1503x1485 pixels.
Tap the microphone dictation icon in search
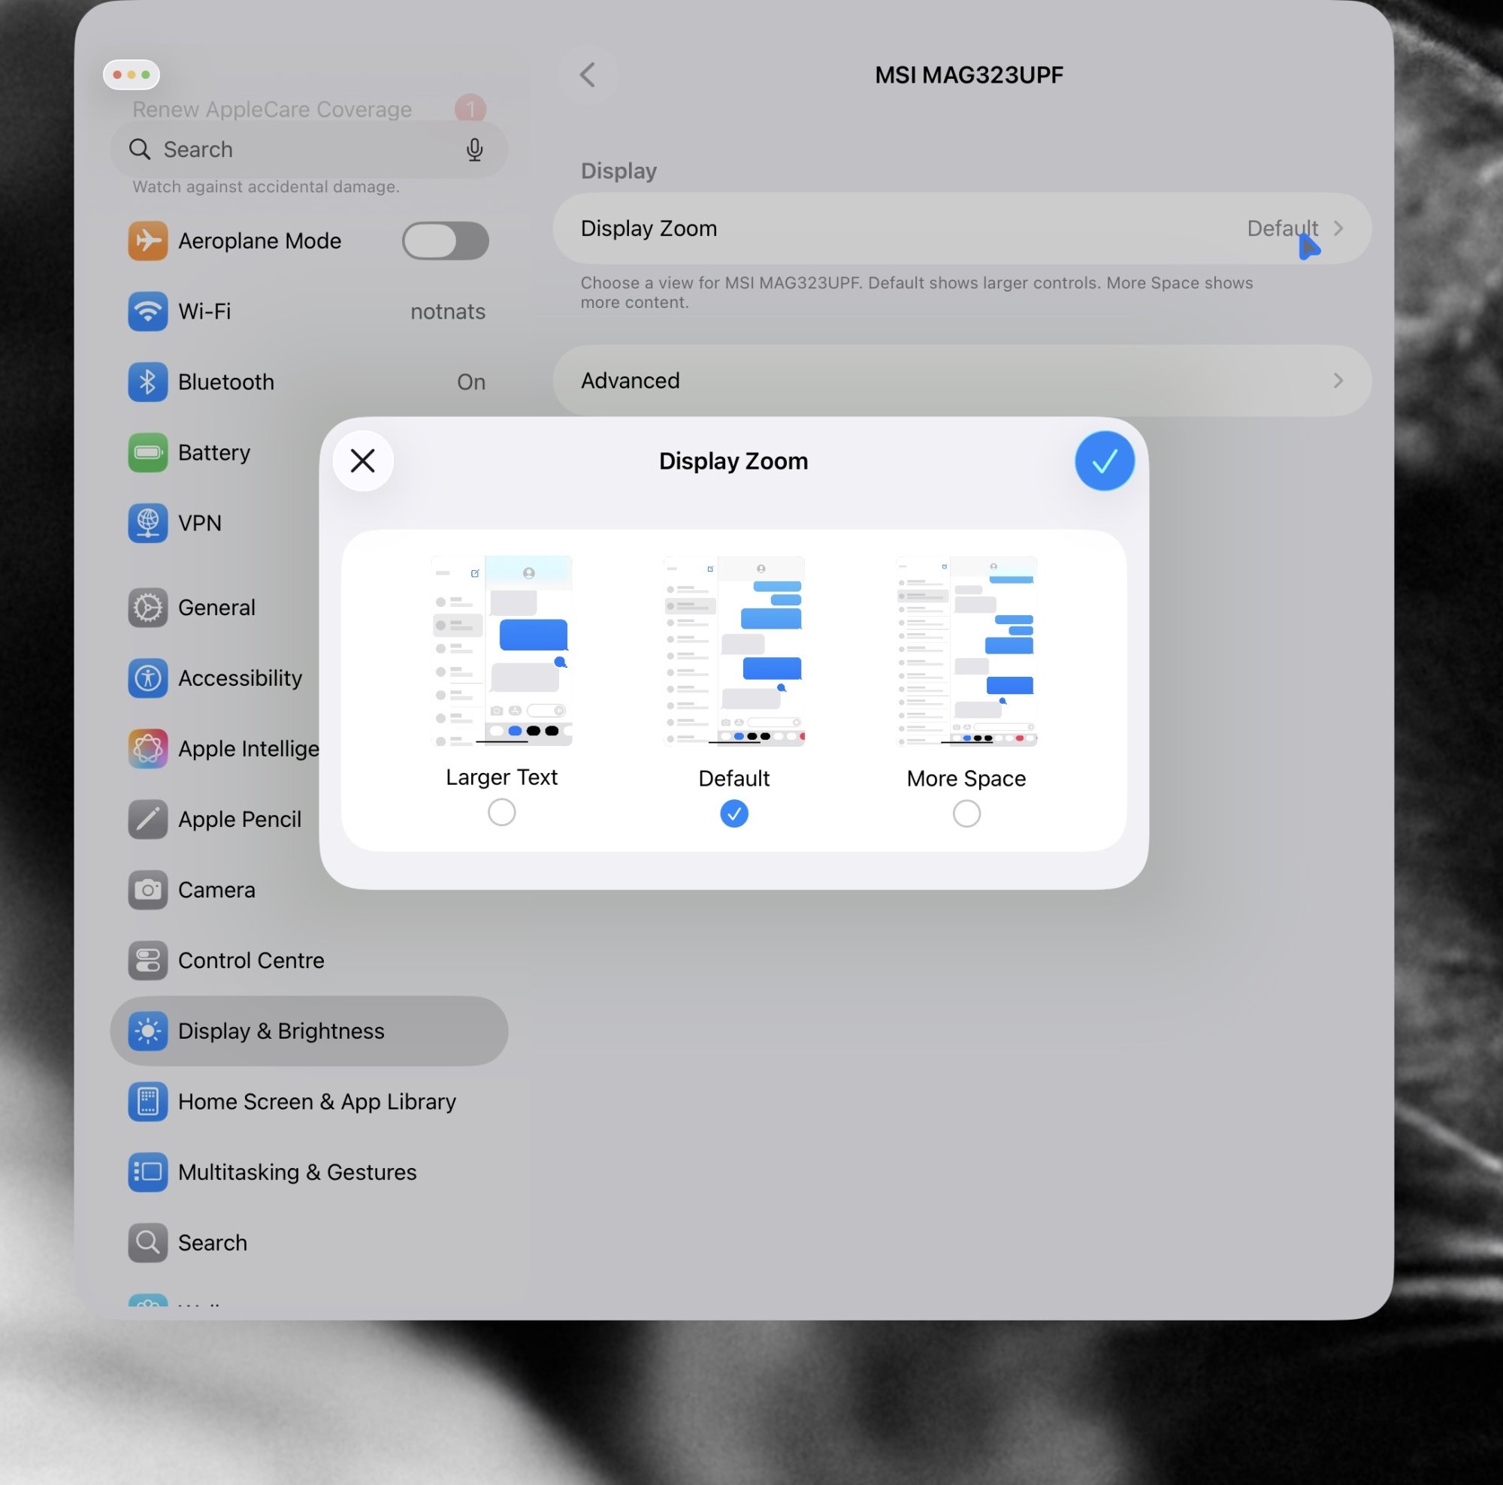473,149
